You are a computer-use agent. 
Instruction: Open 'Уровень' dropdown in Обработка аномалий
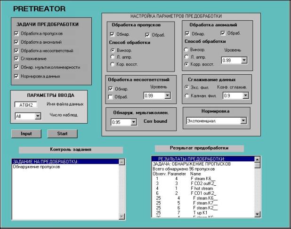244,60
